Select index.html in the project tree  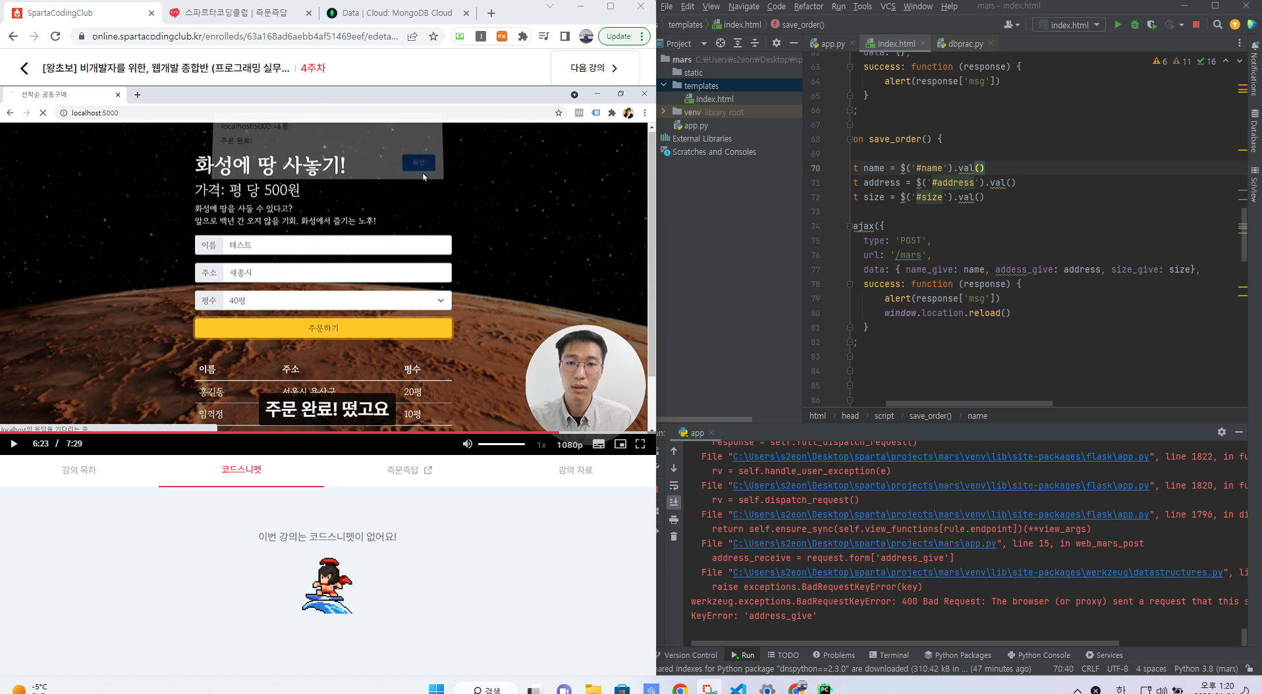pyautogui.click(x=714, y=99)
